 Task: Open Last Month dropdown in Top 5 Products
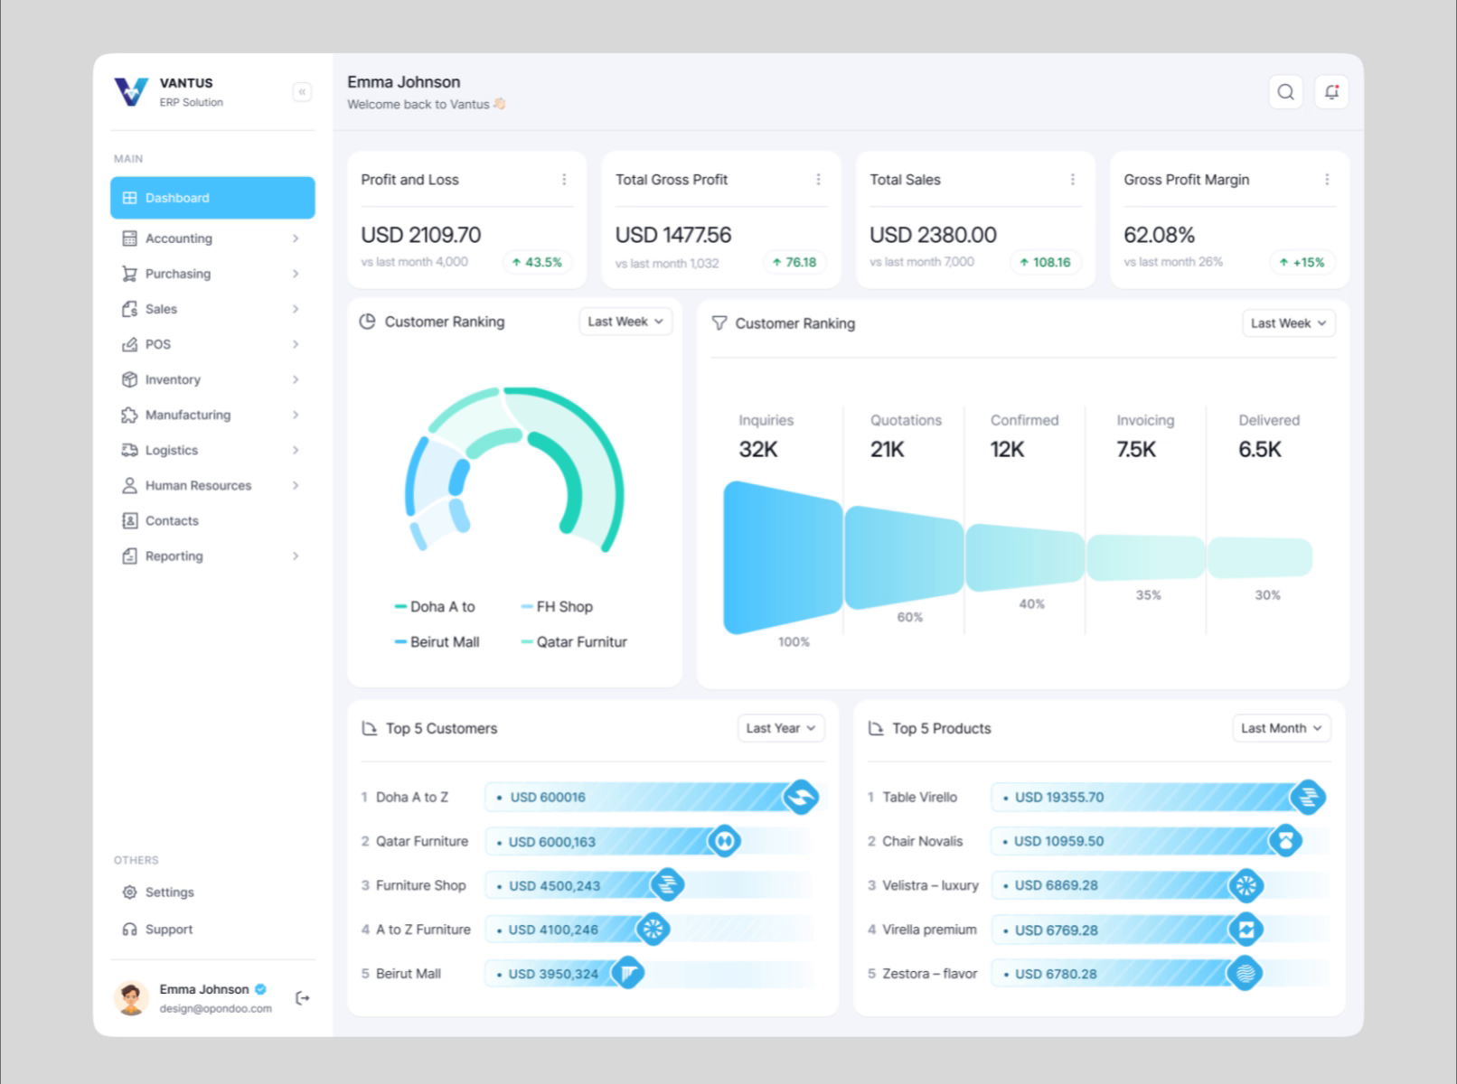click(x=1281, y=728)
